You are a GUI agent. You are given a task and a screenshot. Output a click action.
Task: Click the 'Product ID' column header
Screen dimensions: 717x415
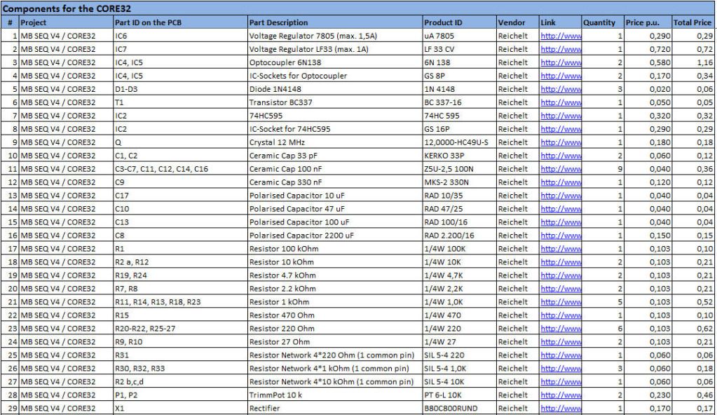[460, 22]
